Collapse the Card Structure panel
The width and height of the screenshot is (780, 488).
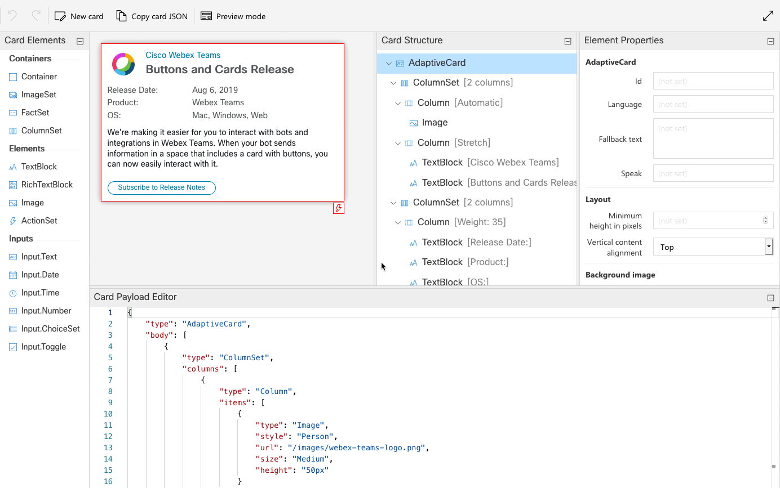tap(568, 41)
